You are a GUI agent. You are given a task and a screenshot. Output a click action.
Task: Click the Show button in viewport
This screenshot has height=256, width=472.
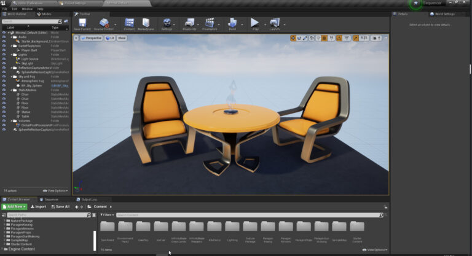click(122, 38)
